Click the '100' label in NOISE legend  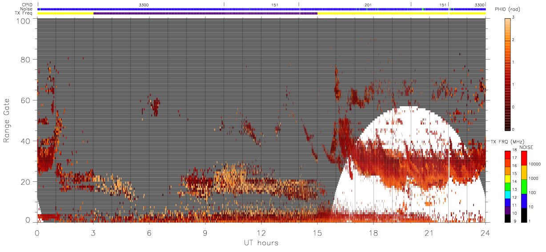533,193
